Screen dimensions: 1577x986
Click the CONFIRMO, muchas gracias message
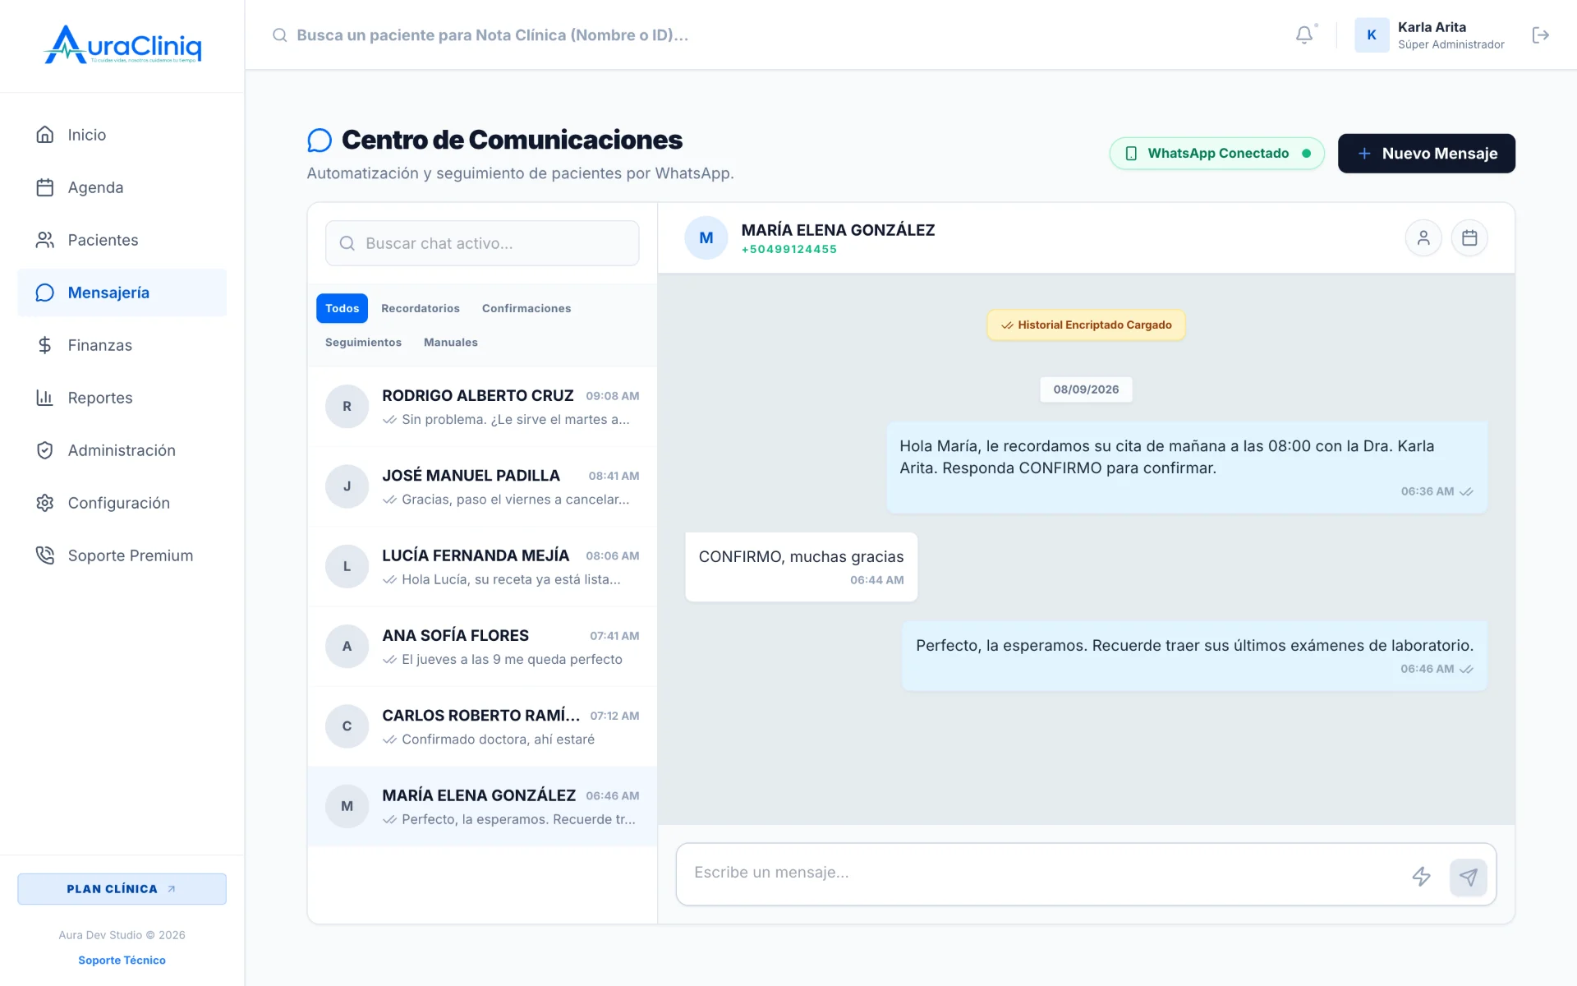801,567
